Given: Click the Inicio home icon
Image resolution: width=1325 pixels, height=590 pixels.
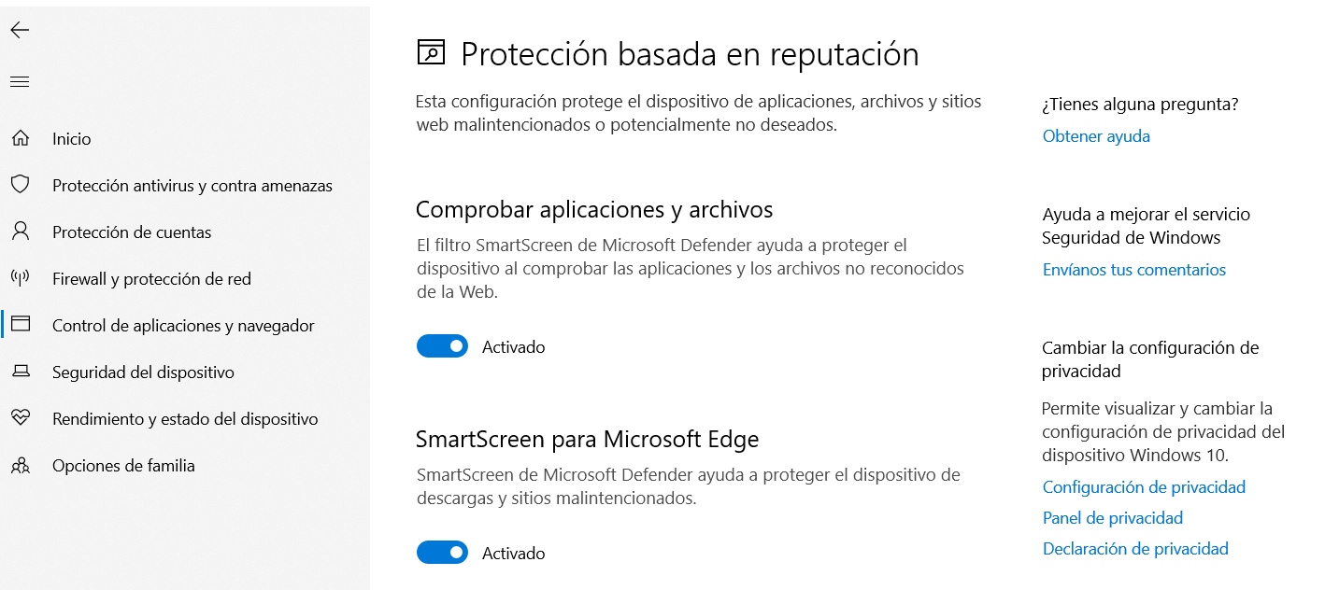Looking at the screenshot, I should tap(21, 138).
